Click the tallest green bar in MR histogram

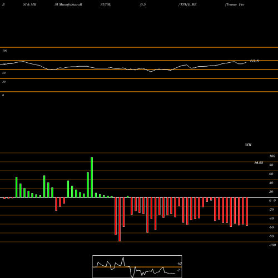click(x=92, y=177)
